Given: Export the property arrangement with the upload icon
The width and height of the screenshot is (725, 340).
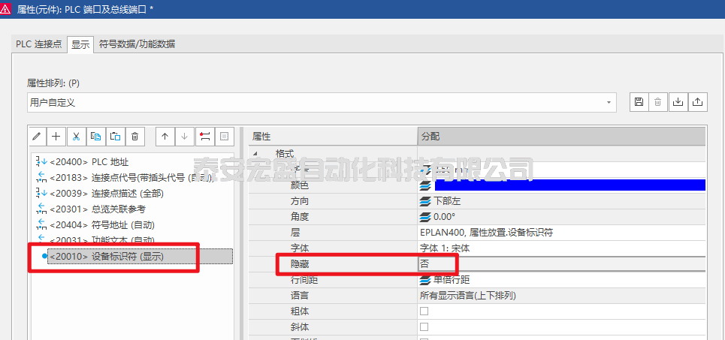Looking at the screenshot, I should click(x=697, y=102).
